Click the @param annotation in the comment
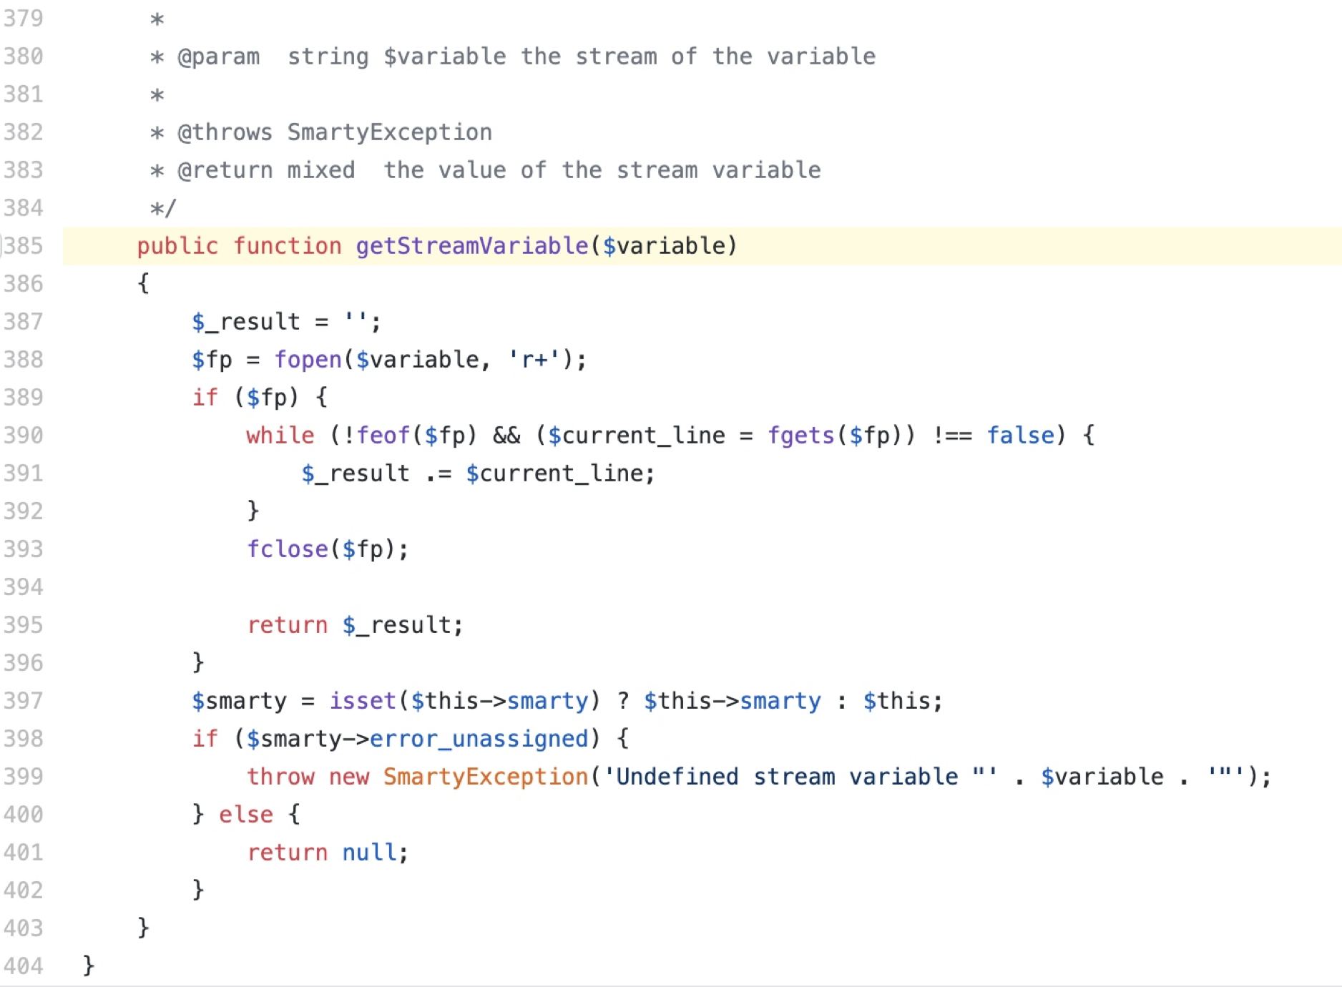 (x=218, y=57)
